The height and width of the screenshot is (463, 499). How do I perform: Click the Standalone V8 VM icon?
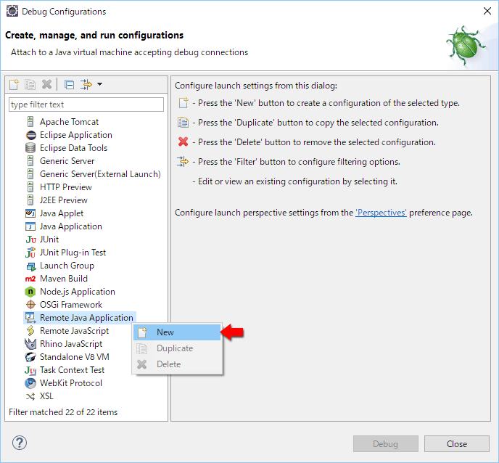(x=30, y=357)
